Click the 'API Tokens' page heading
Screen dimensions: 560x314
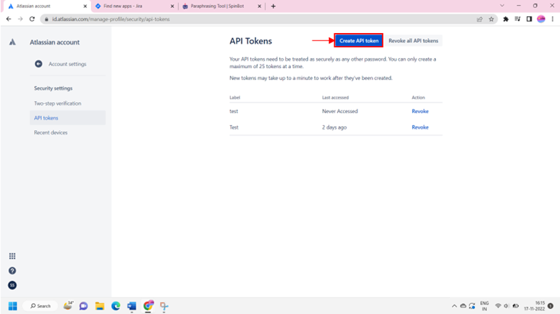pos(251,41)
